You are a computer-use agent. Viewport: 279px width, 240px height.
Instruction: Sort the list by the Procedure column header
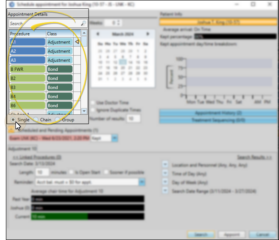(27, 34)
